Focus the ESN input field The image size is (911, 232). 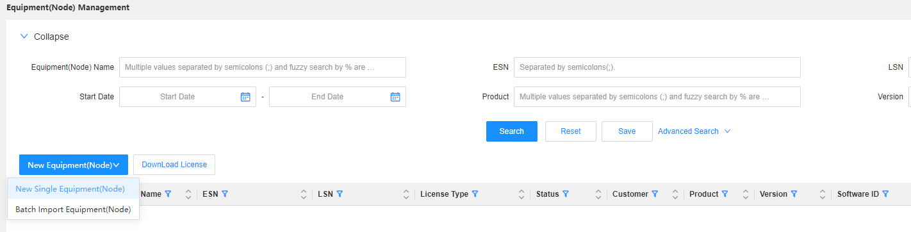657,67
